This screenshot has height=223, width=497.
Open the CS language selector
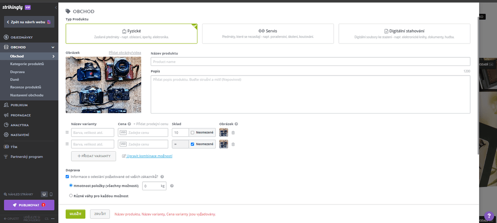click(47, 218)
